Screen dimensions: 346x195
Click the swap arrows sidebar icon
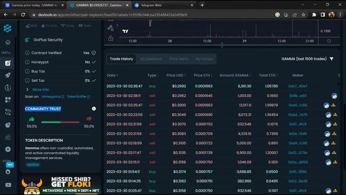coord(8,112)
